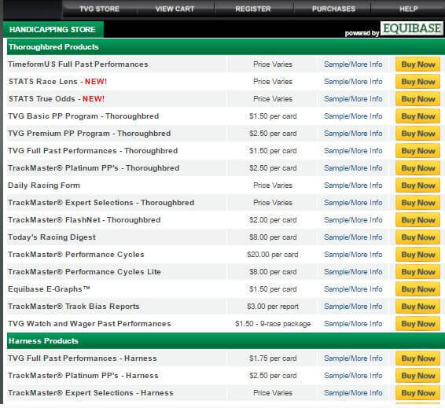View Sample/More Info for TVG Full Past Performances Harness
Screen dimensions: 445x408
[353, 358]
